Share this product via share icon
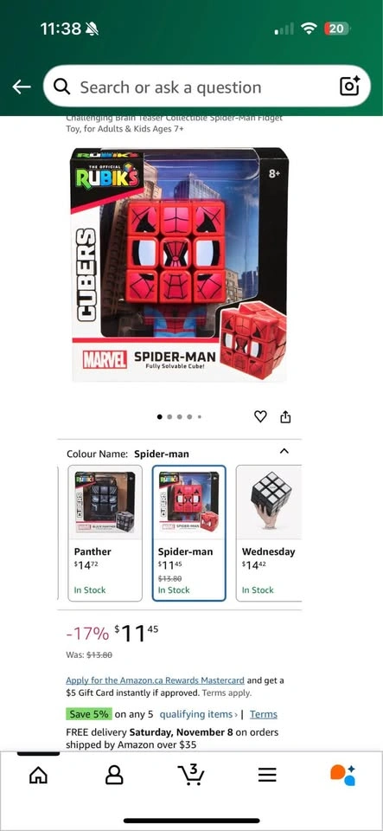The width and height of the screenshot is (383, 831). point(285,417)
